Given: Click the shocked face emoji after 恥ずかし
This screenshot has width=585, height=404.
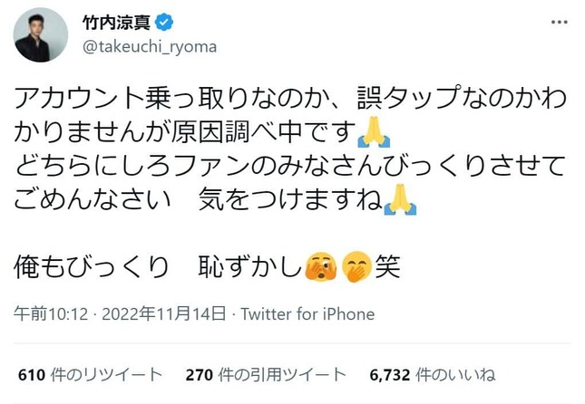Looking at the screenshot, I should click(x=320, y=267).
